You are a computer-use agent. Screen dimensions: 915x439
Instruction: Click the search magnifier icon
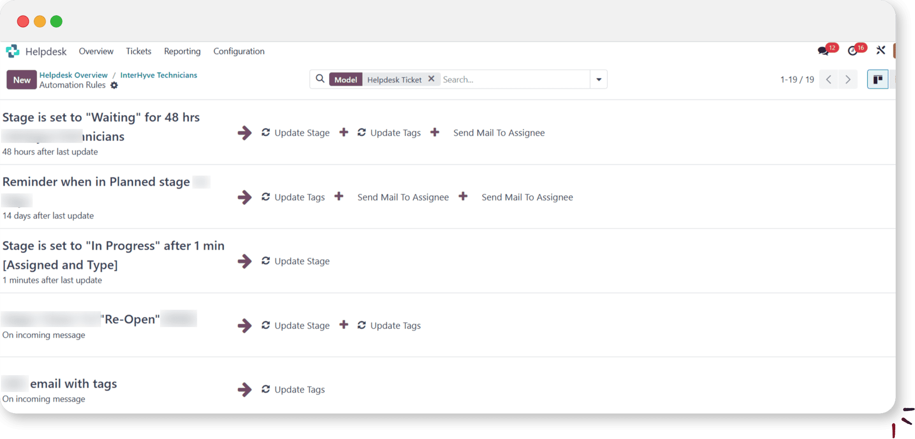pyautogui.click(x=320, y=79)
